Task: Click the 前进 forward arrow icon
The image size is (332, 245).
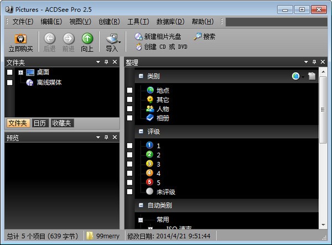Action: pos(69,39)
